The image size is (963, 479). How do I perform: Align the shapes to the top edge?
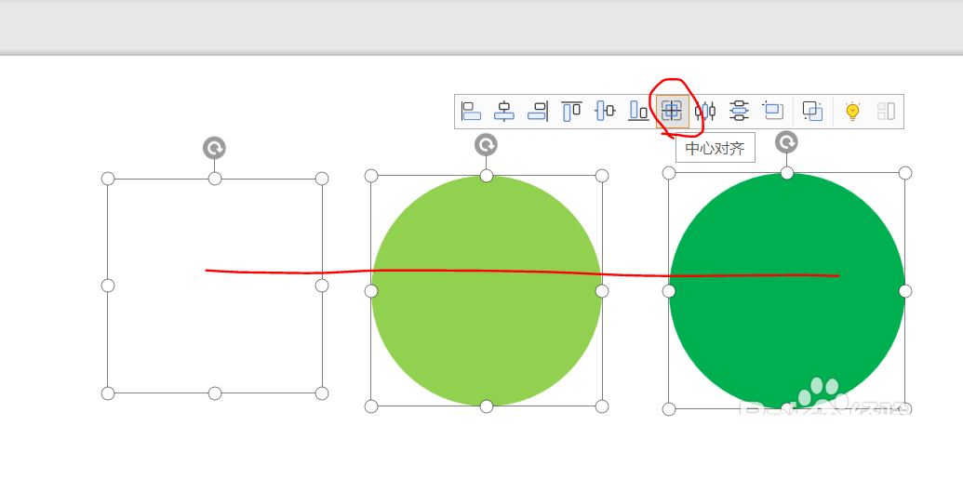(572, 112)
